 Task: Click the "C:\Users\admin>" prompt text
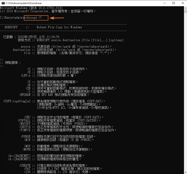click(12, 18)
